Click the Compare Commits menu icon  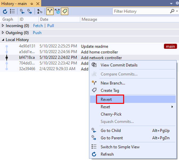tap(94, 74)
